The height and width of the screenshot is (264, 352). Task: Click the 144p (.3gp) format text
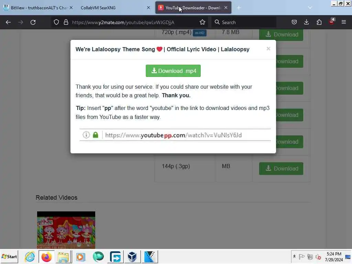click(x=176, y=166)
